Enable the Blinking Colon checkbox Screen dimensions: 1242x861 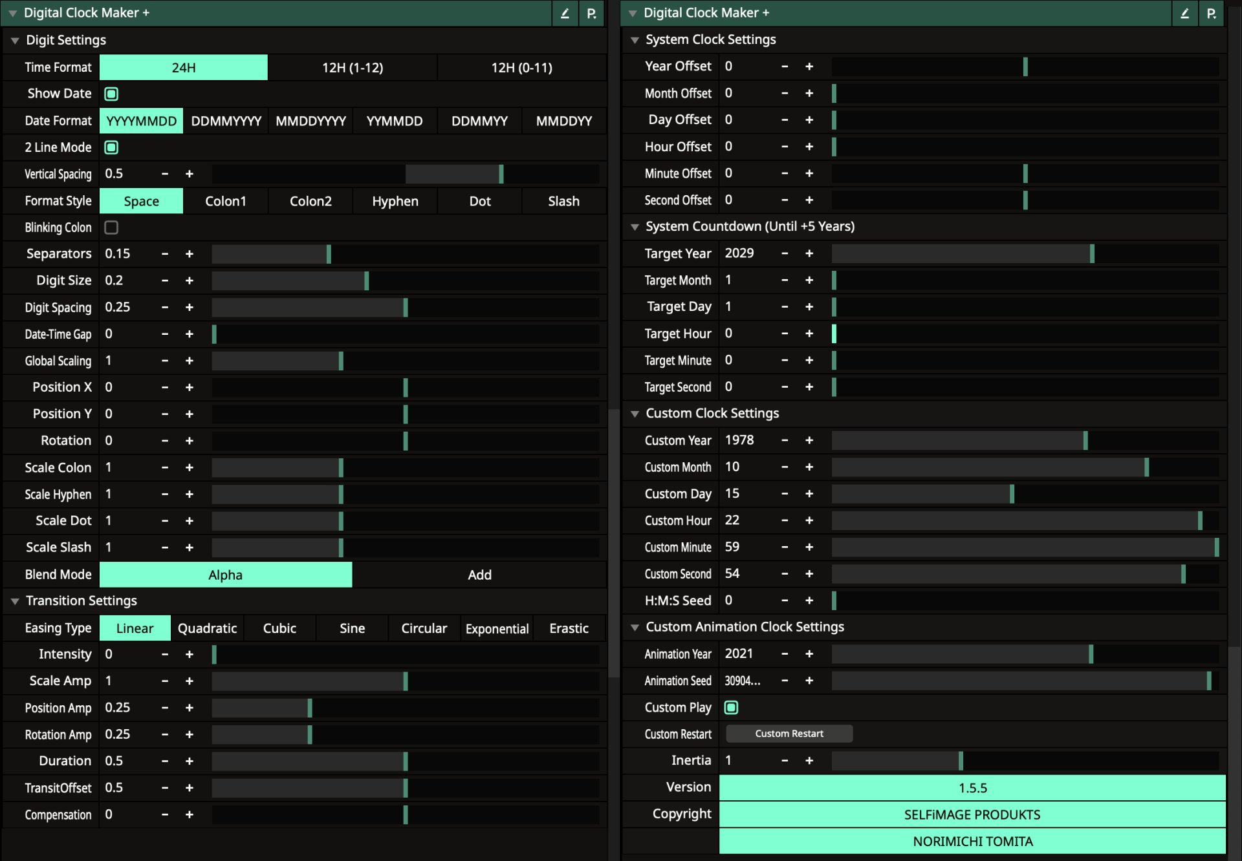pos(111,228)
